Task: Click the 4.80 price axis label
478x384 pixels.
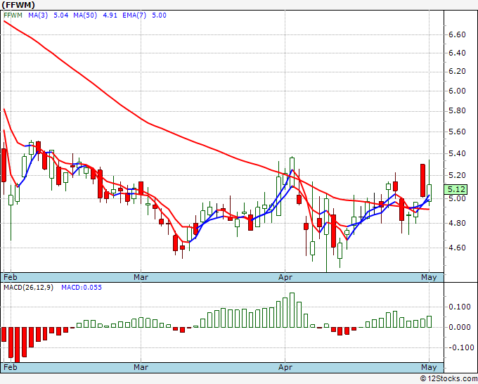Action: 458,223
